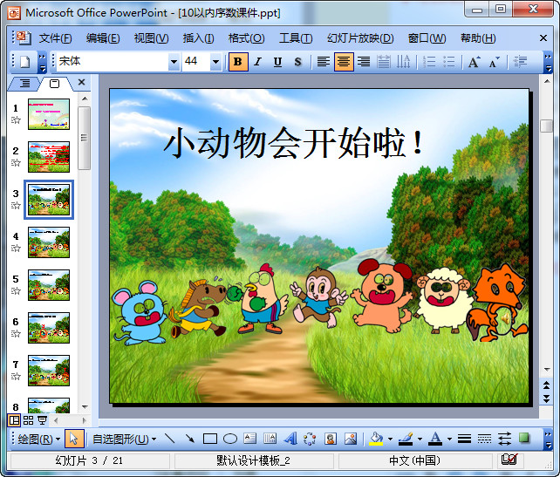Open 视图(V) menu

tap(151, 38)
